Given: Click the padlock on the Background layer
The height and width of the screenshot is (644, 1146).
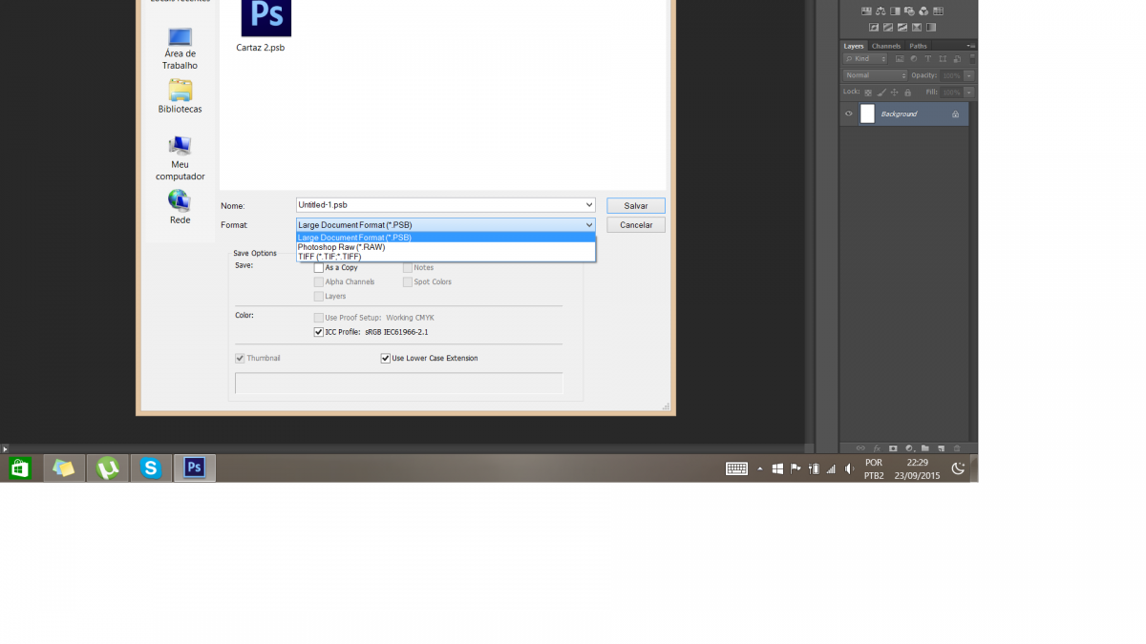Looking at the screenshot, I should coord(955,114).
